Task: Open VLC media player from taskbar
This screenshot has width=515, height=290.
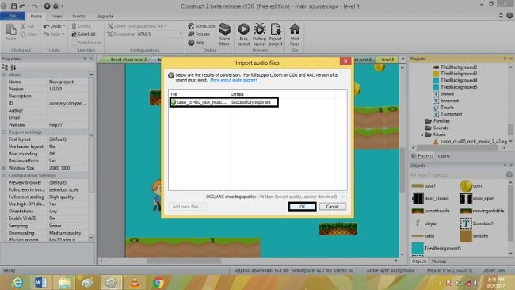Action: click(135, 282)
